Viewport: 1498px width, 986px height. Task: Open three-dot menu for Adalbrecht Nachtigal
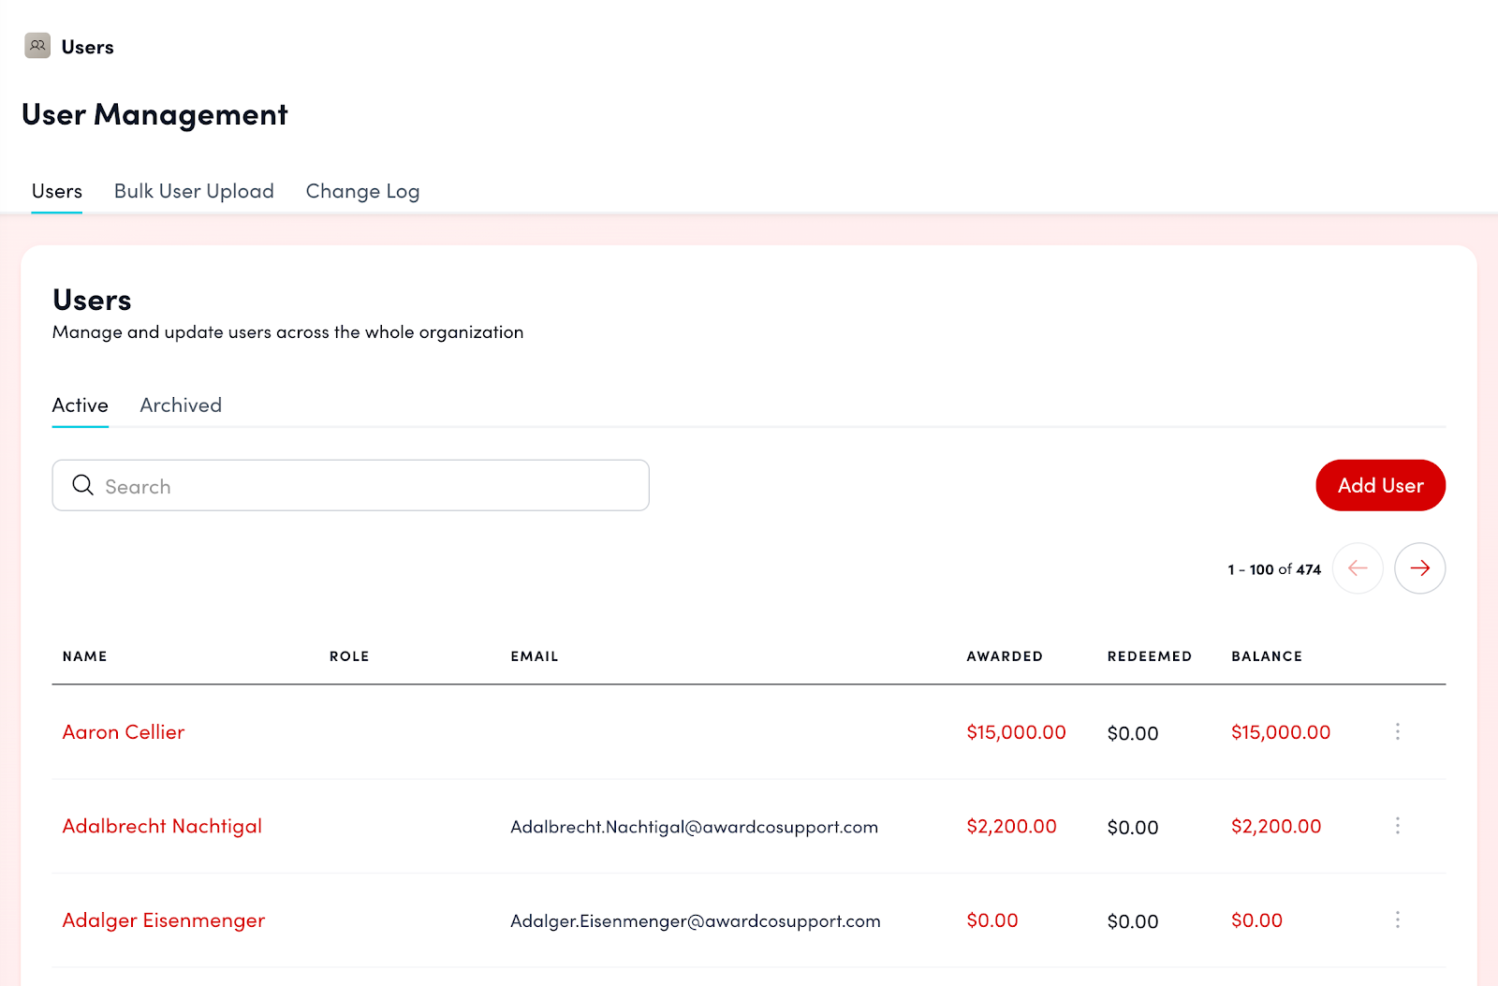coord(1397,826)
